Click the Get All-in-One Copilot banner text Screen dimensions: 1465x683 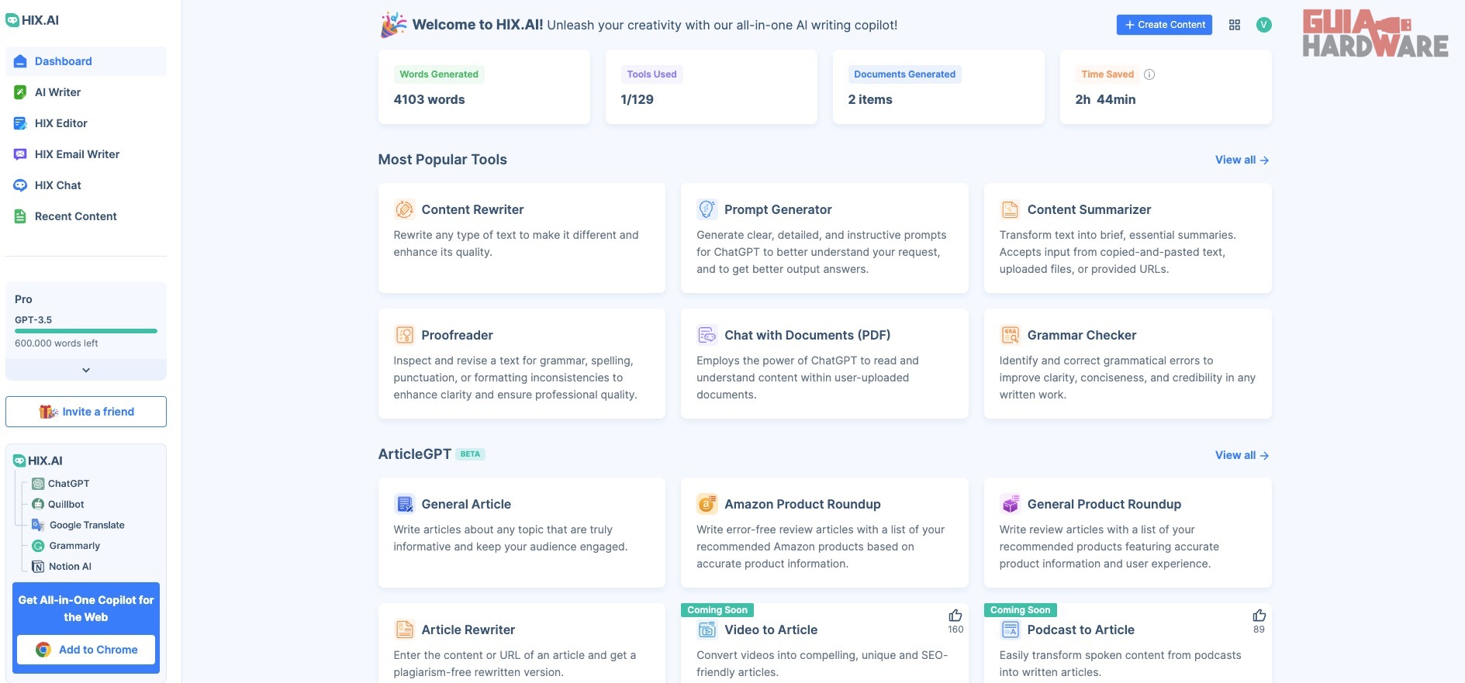pyautogui.click(x=86, y=609)
